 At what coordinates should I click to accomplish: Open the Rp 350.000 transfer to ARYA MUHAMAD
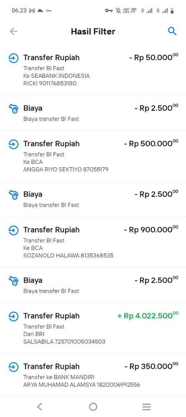(93, 375)
